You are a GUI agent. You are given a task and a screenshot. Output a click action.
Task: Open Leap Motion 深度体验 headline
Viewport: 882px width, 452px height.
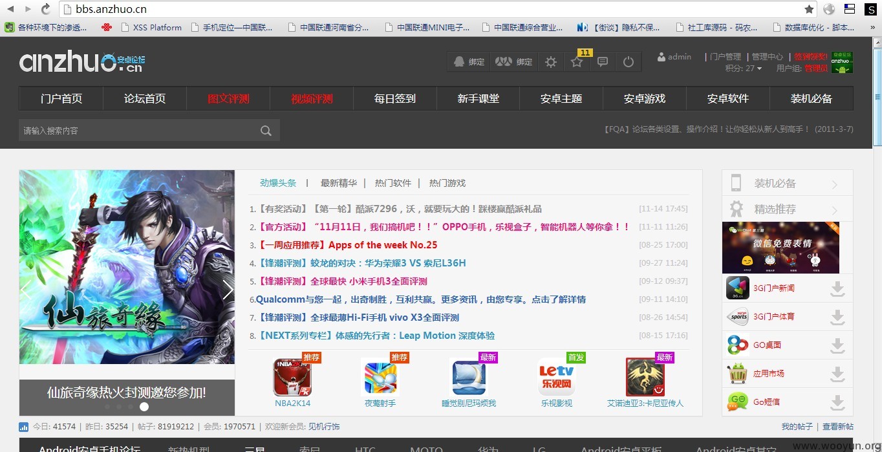[x=376, y=336]
